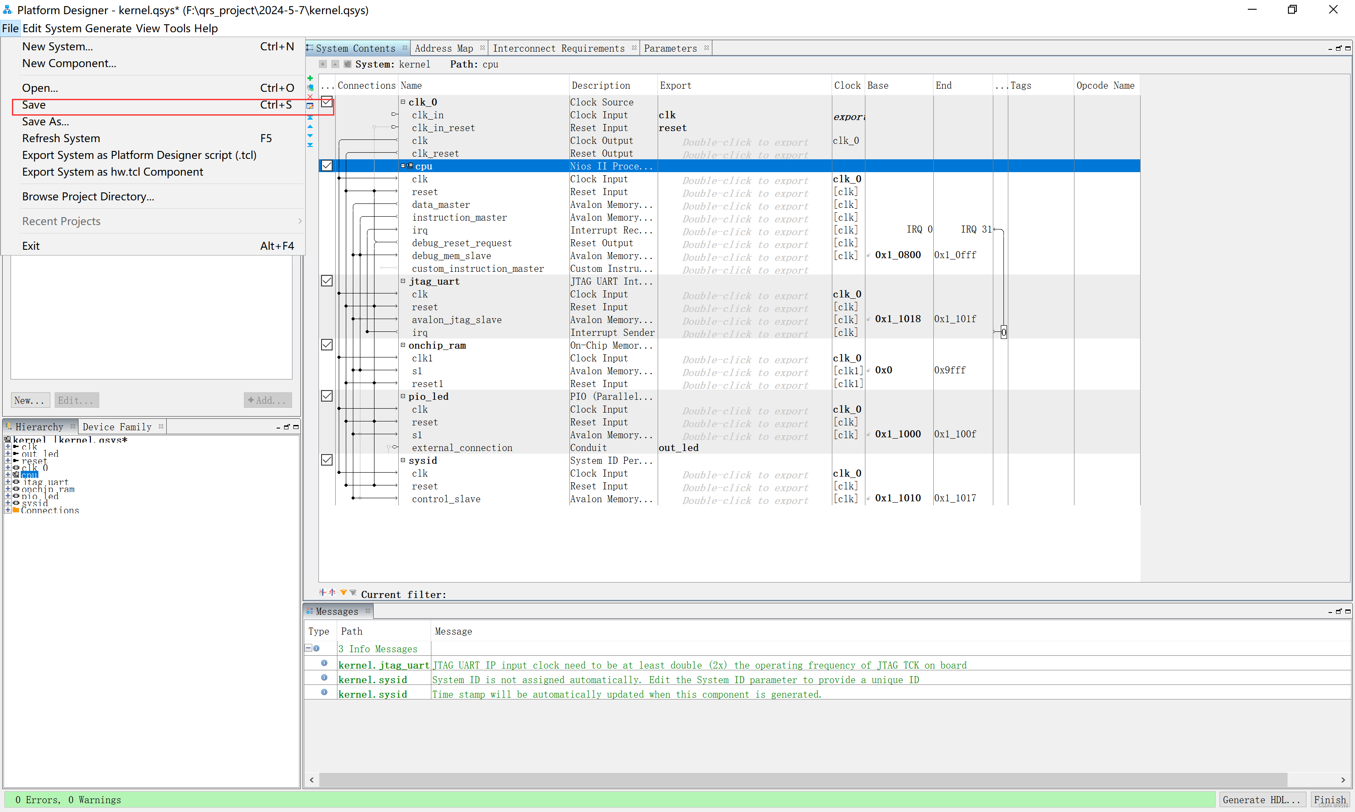Collapse the jtag_uart component rows

[403, 281]
